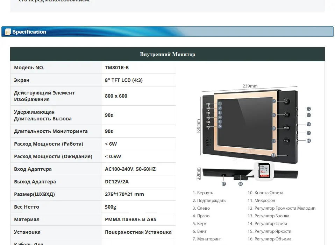Click callout number 15 on the diagram

click(309, 133)
